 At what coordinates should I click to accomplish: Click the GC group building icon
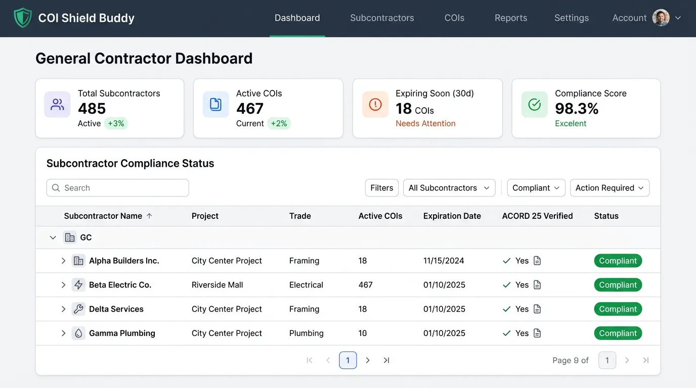pyautogui.click(x=70, y=237)
